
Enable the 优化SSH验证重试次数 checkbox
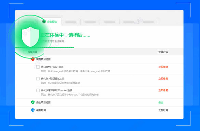[38, 78]
